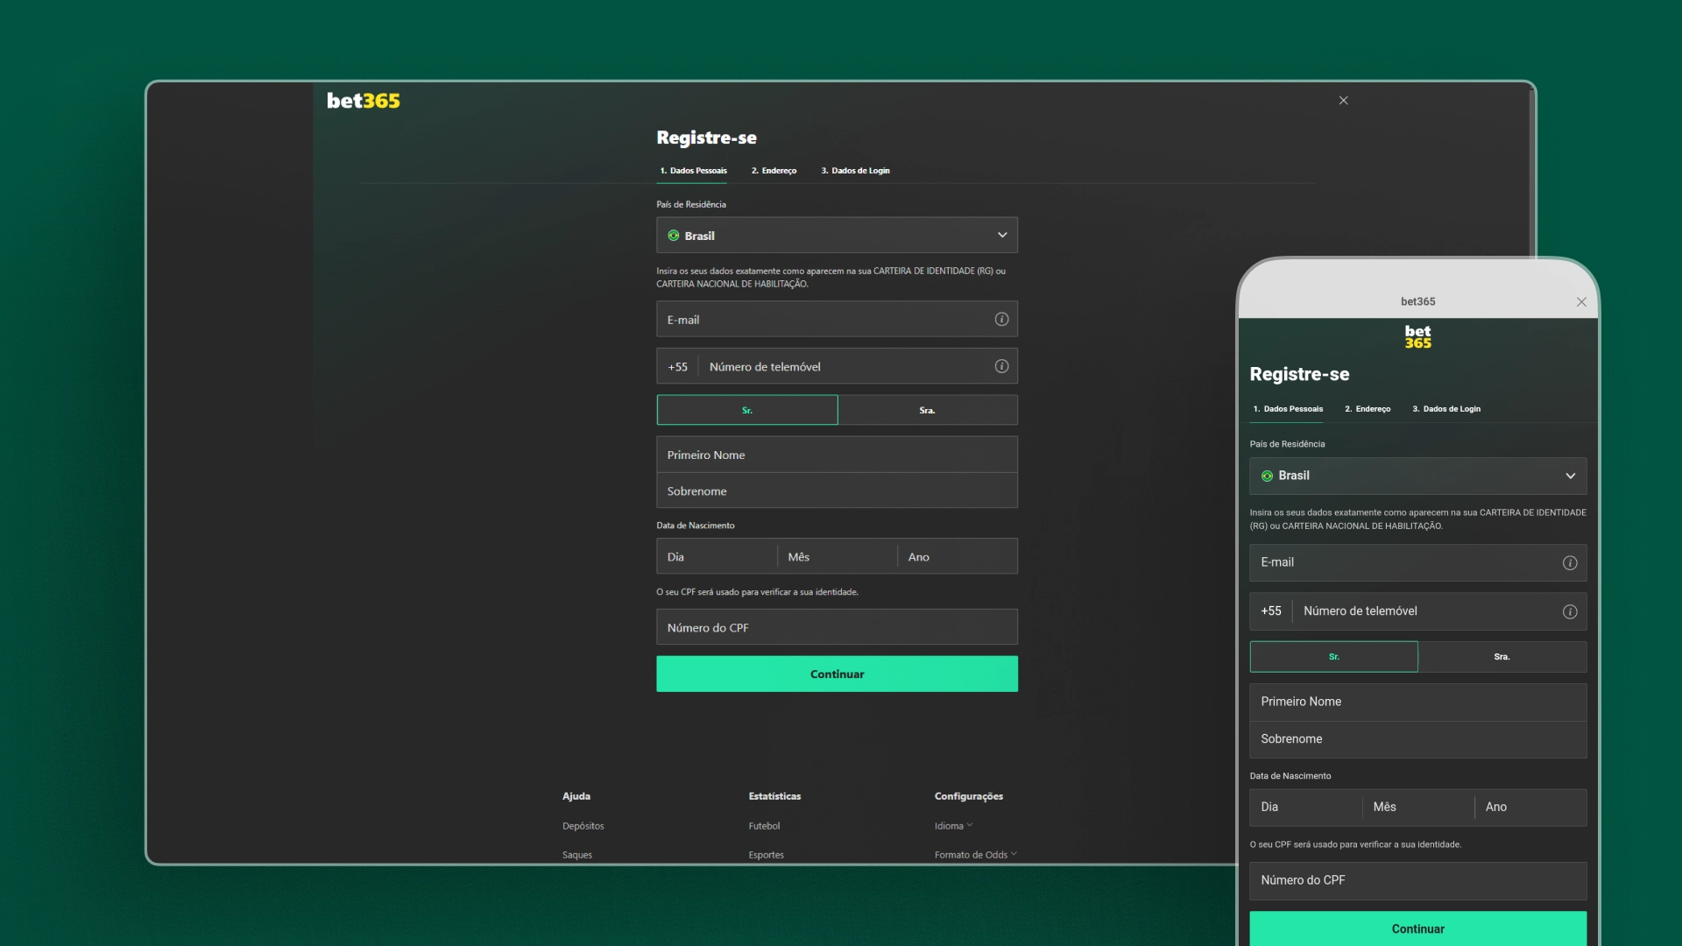This screenshot has width=1682, height=946.
Task: Click Continuar button in desktop form
Action: [837, 674]
